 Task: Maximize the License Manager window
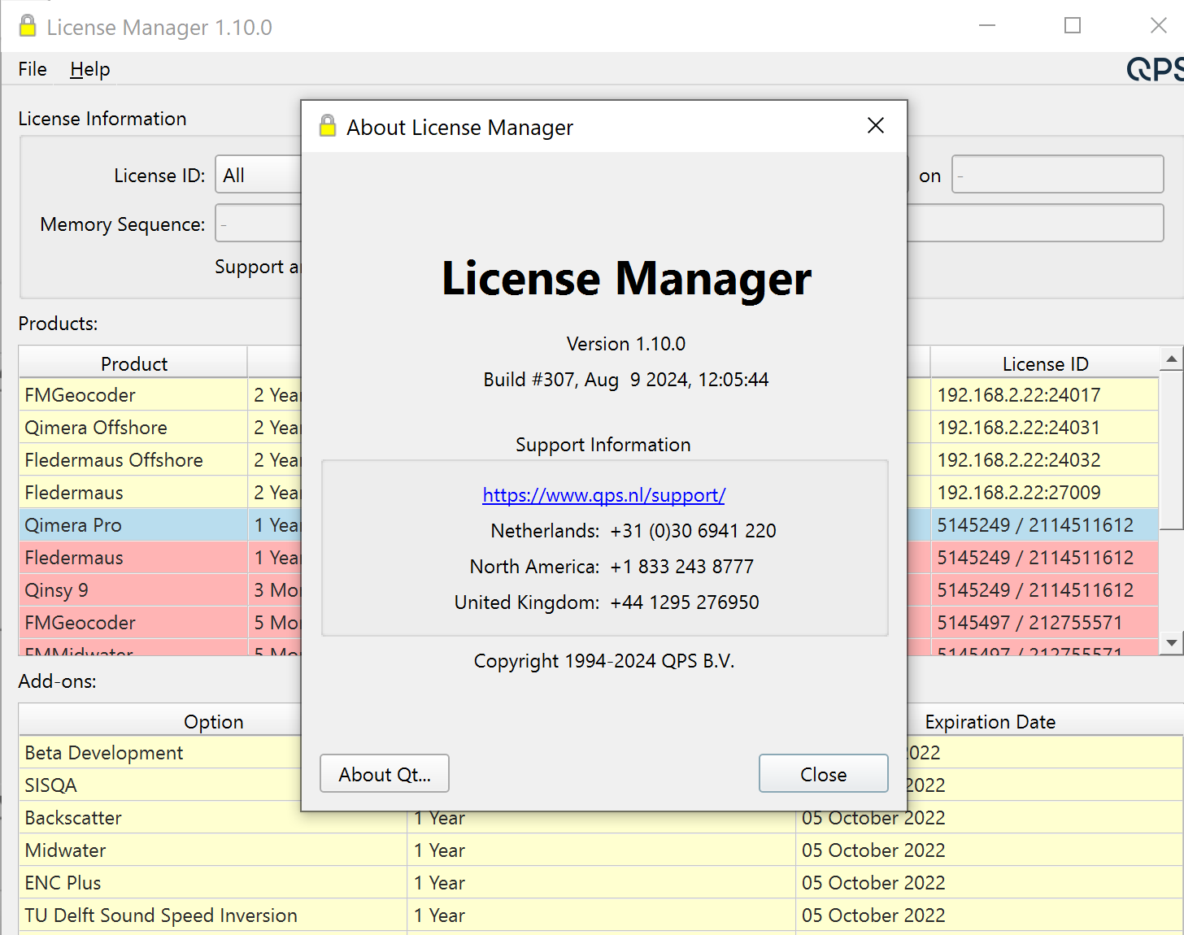click(1073, 26)
